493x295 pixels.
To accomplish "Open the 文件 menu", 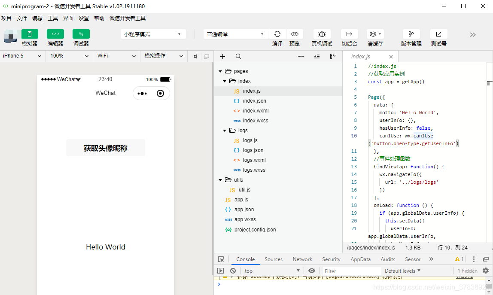I will tap(22, 18).
